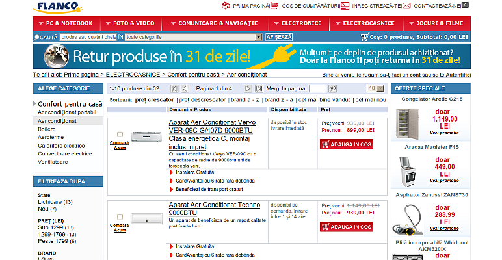Click the Contactează-ne envelope icon
The height and width of the screenshot is (260, 502).
(406, 6)
